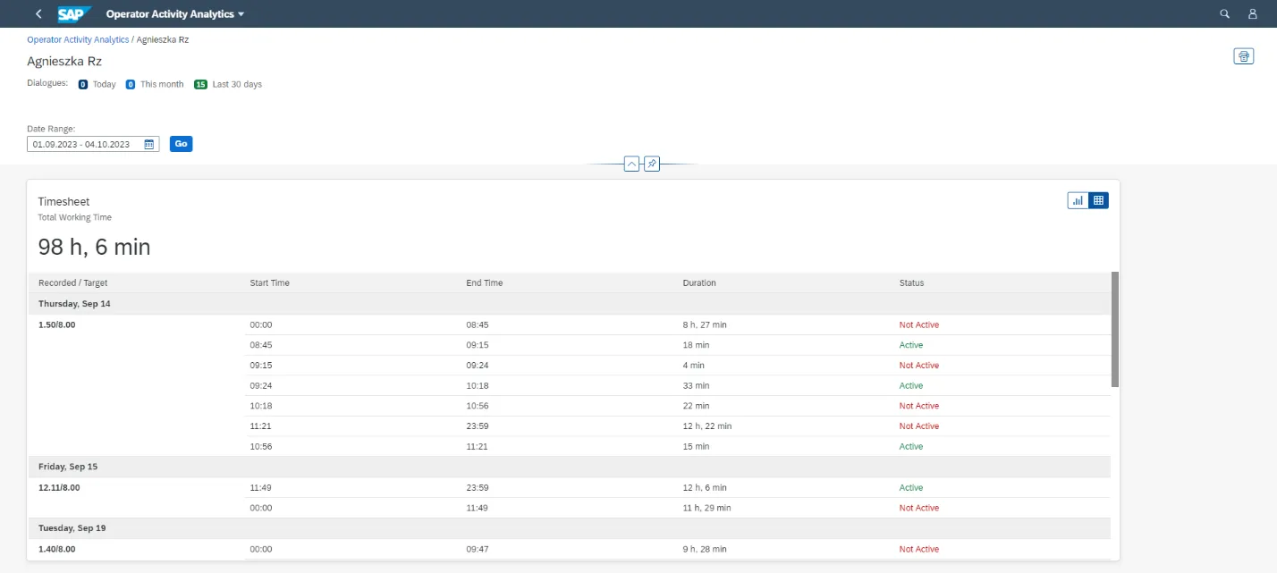The height and width of the screenshot is (573, 1277).
Task: Click the 12 h, 6 min duration
Action: point(705,488)
